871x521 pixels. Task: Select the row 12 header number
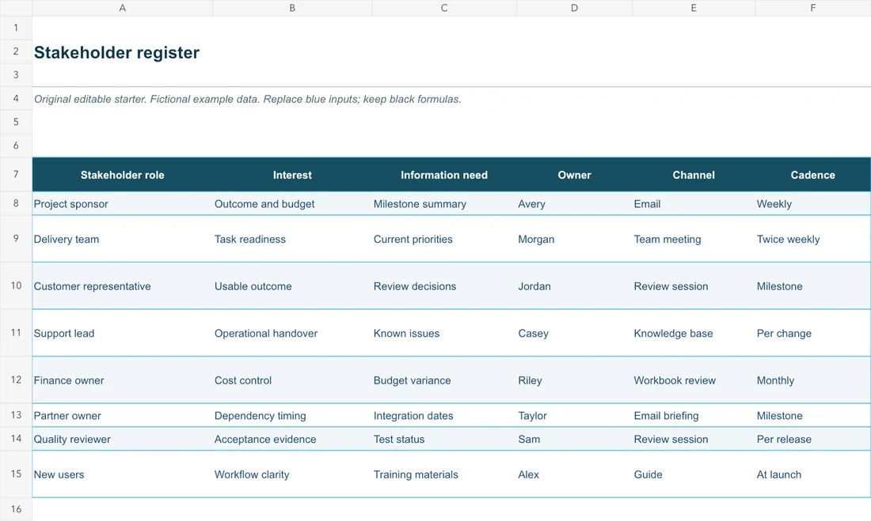click(16, 380)
